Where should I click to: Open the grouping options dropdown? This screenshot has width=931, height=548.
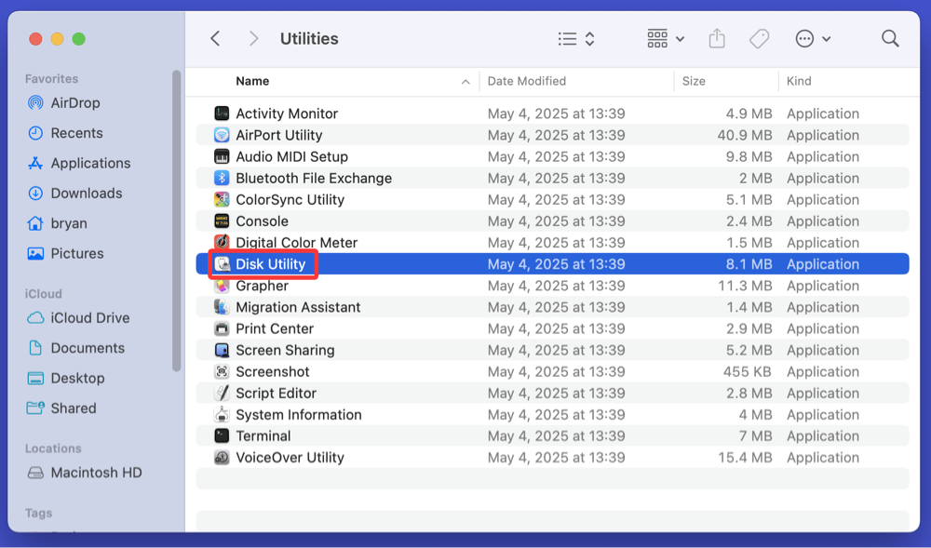click(x=662, y=38)
